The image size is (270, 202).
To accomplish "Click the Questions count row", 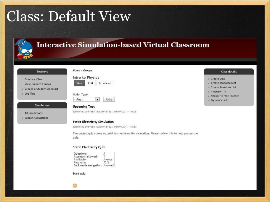I will coord(93,154).
